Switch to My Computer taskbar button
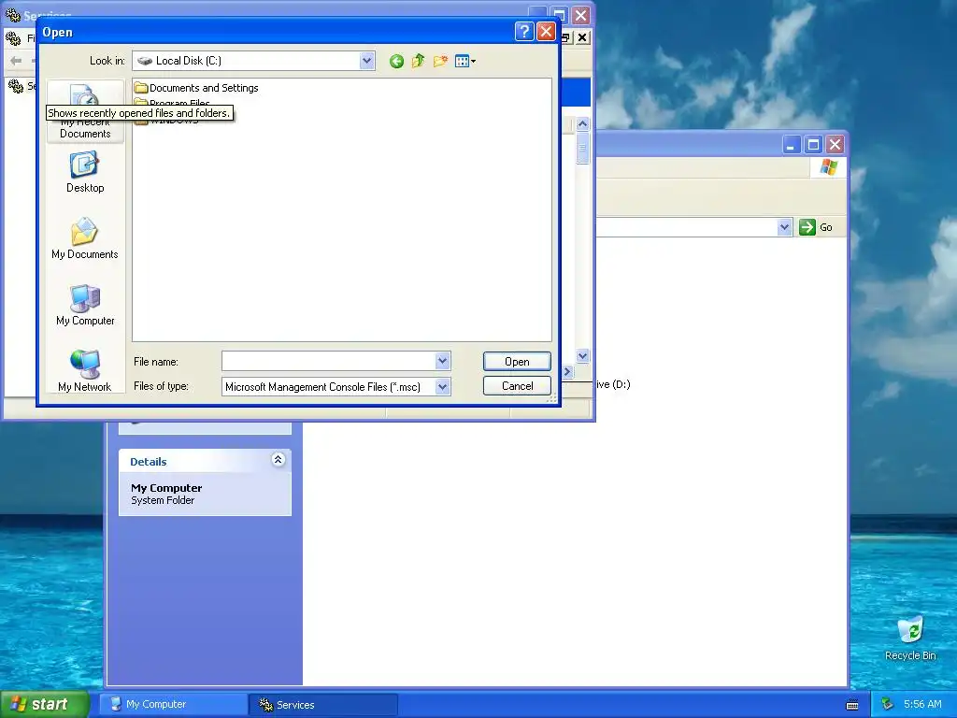 pyautogui.click(x=172, y=705)
